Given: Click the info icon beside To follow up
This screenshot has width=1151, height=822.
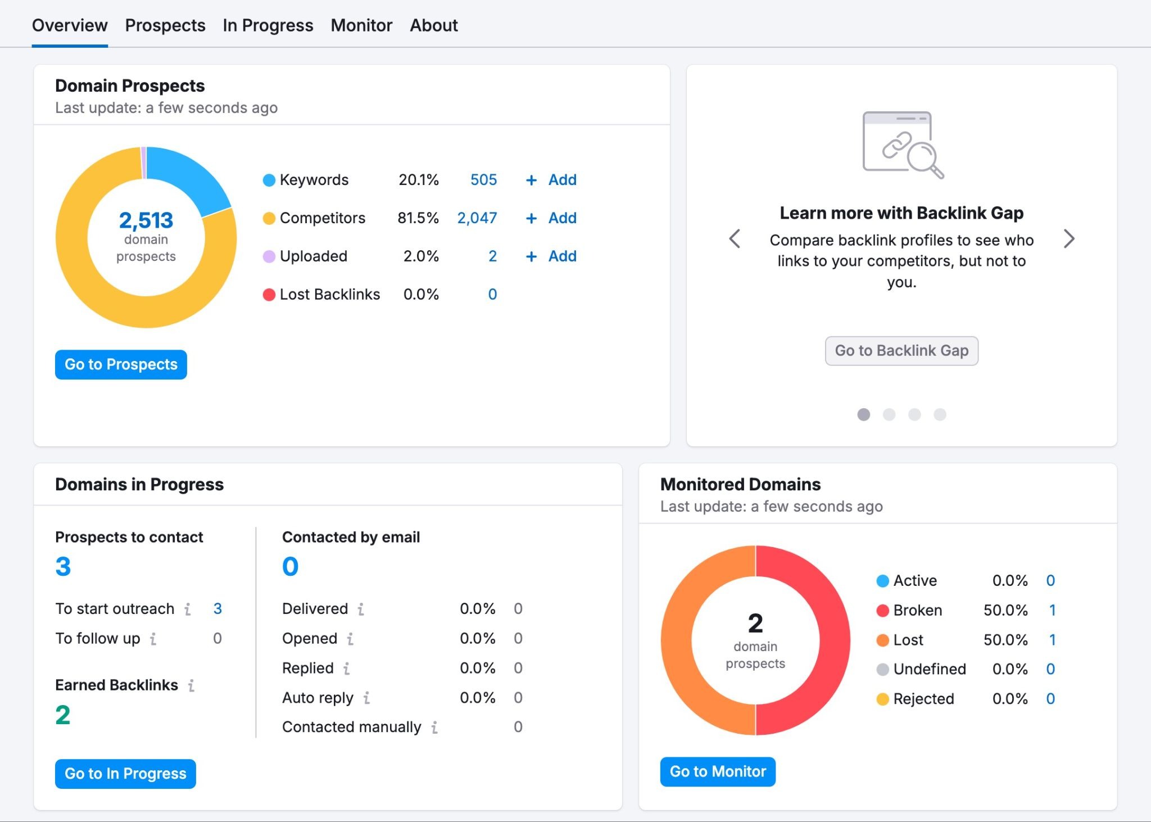Looking at the screenshot, I should pyautogui.click(x=152, y=638).
